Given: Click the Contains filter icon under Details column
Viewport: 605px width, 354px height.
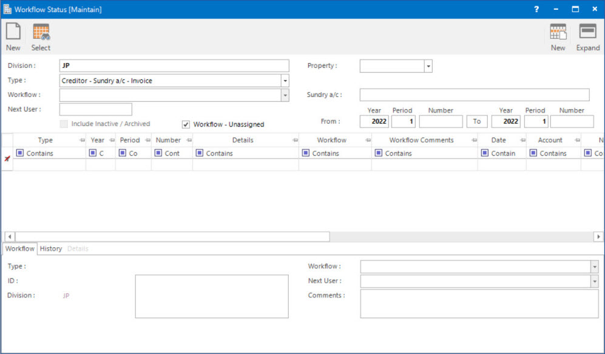Looking at the screenshot, I should (199, 153).
